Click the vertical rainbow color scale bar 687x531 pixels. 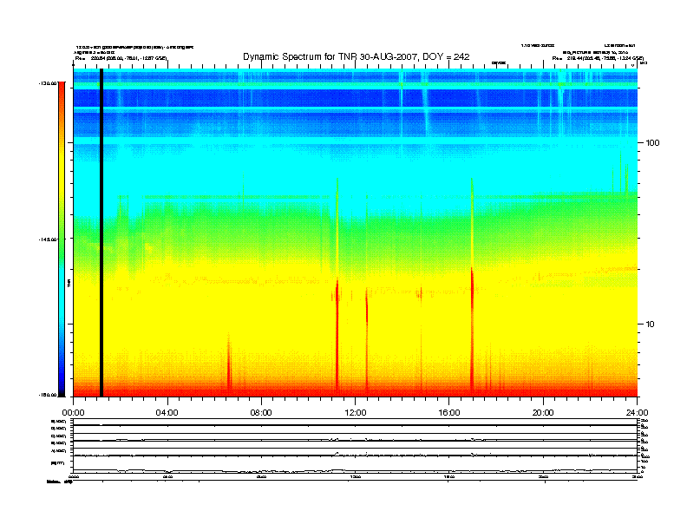(x=62, y=239)
